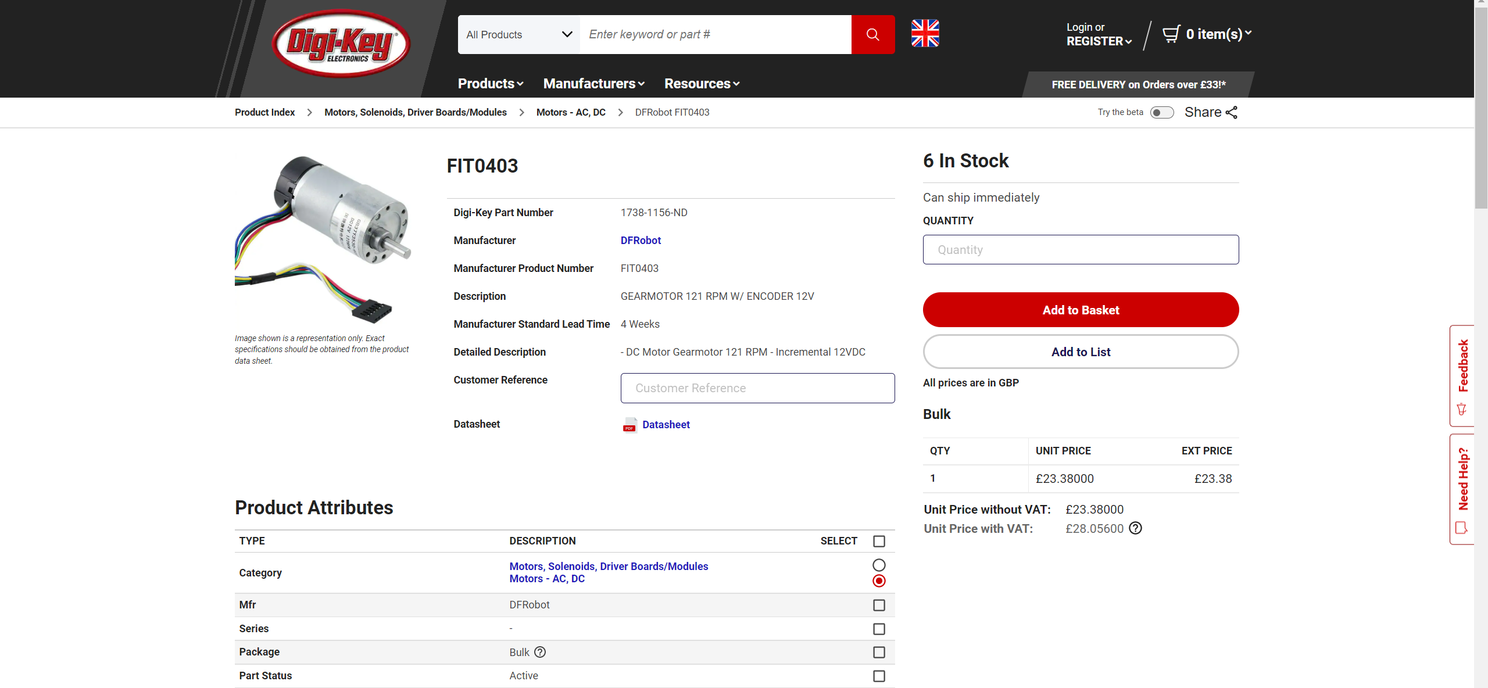Open the PDF datasheet icon
The width and height of the screenshot is (1488, 688).
click(x=629, y=425)
